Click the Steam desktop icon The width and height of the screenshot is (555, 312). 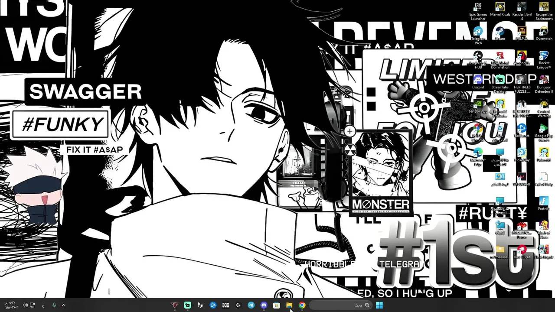click(x=500, y=34)
